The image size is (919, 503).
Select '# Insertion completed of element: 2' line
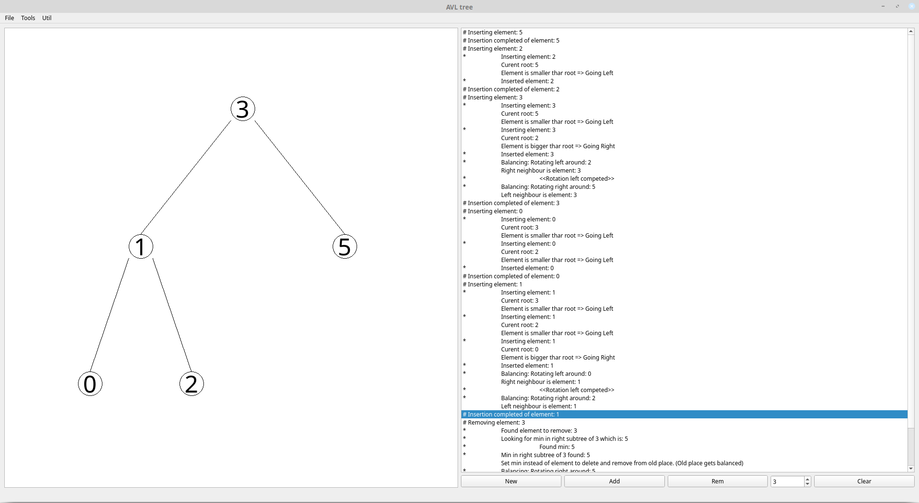[684, 89]
